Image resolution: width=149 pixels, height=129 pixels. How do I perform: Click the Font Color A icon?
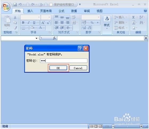pos(41,28)
